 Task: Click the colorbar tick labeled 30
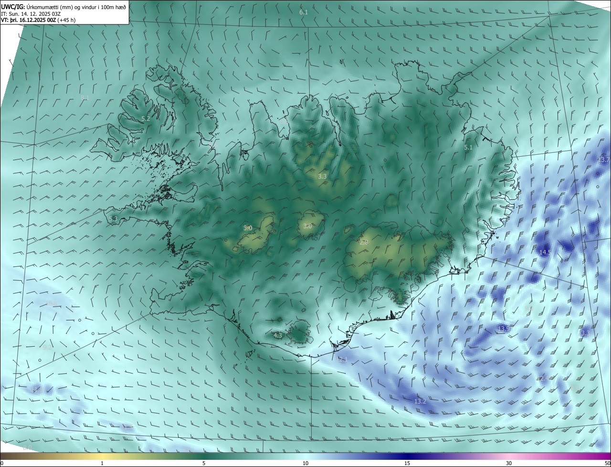tap(509, 463)
